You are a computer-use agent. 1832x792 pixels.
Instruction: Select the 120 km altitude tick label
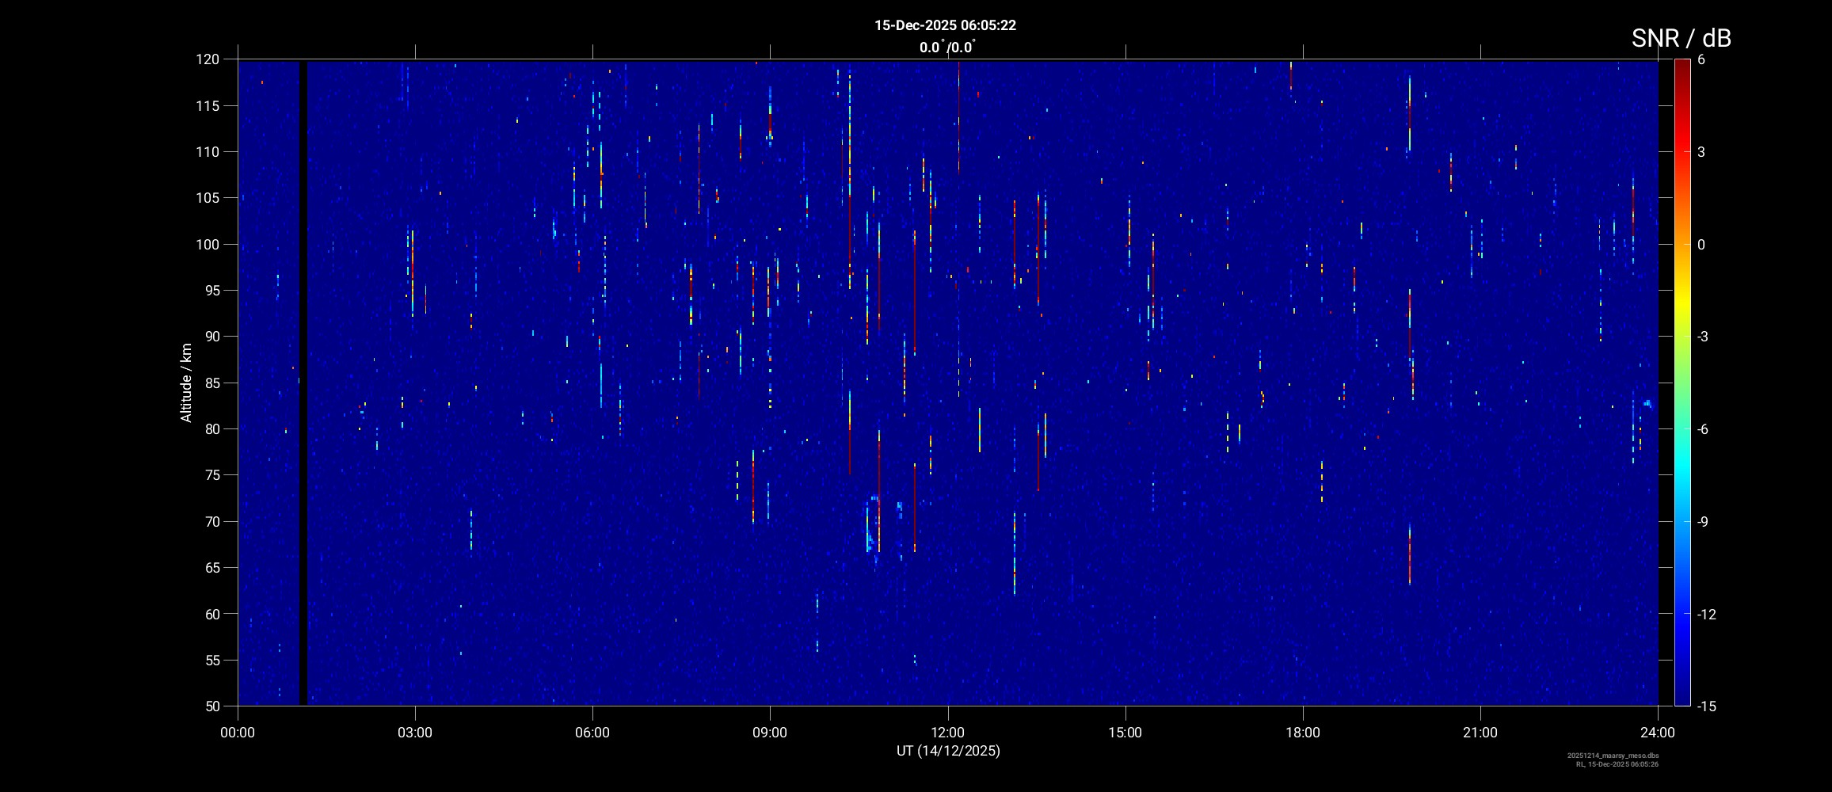point(207,59)
